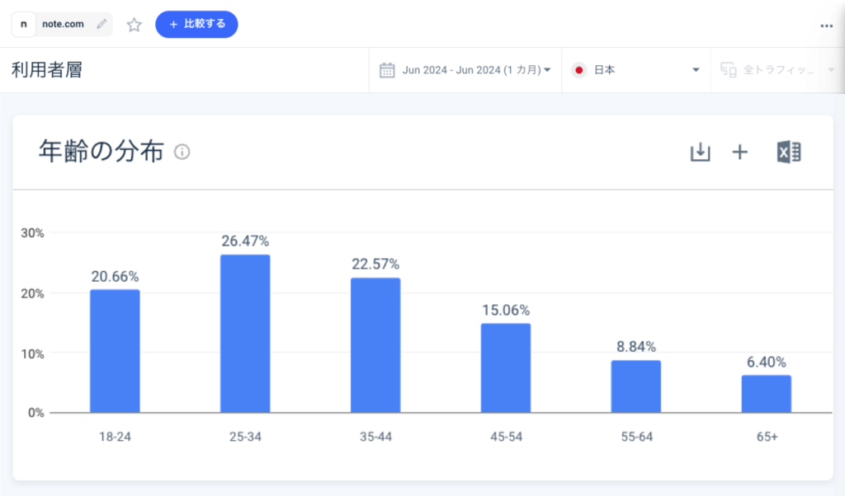The width and height of the screenshot is (845, 496).
Task: Click the pencil edit icon beside note.com
Action: (101, 25)
